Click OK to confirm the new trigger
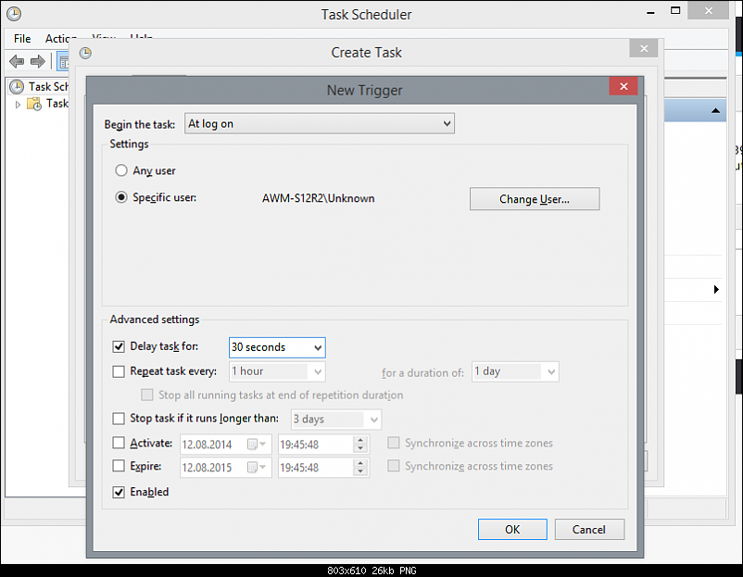The image size is (743, 577). 512,529
